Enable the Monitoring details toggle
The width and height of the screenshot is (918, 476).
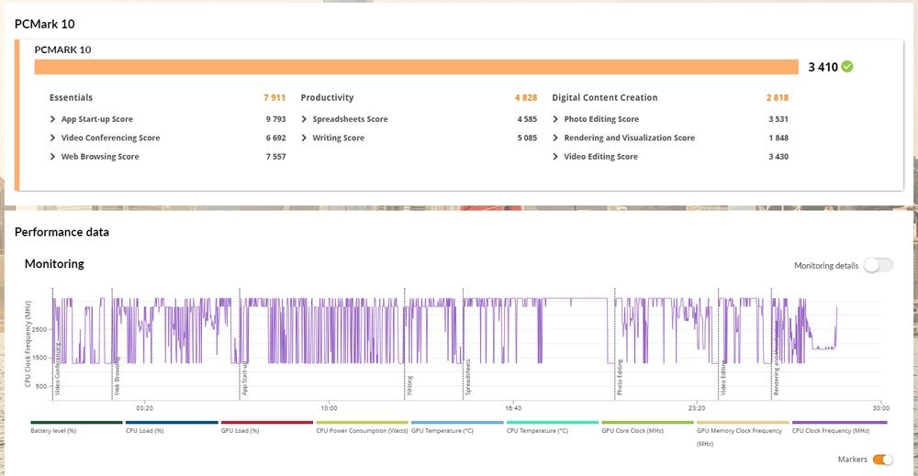coord(879,265)
